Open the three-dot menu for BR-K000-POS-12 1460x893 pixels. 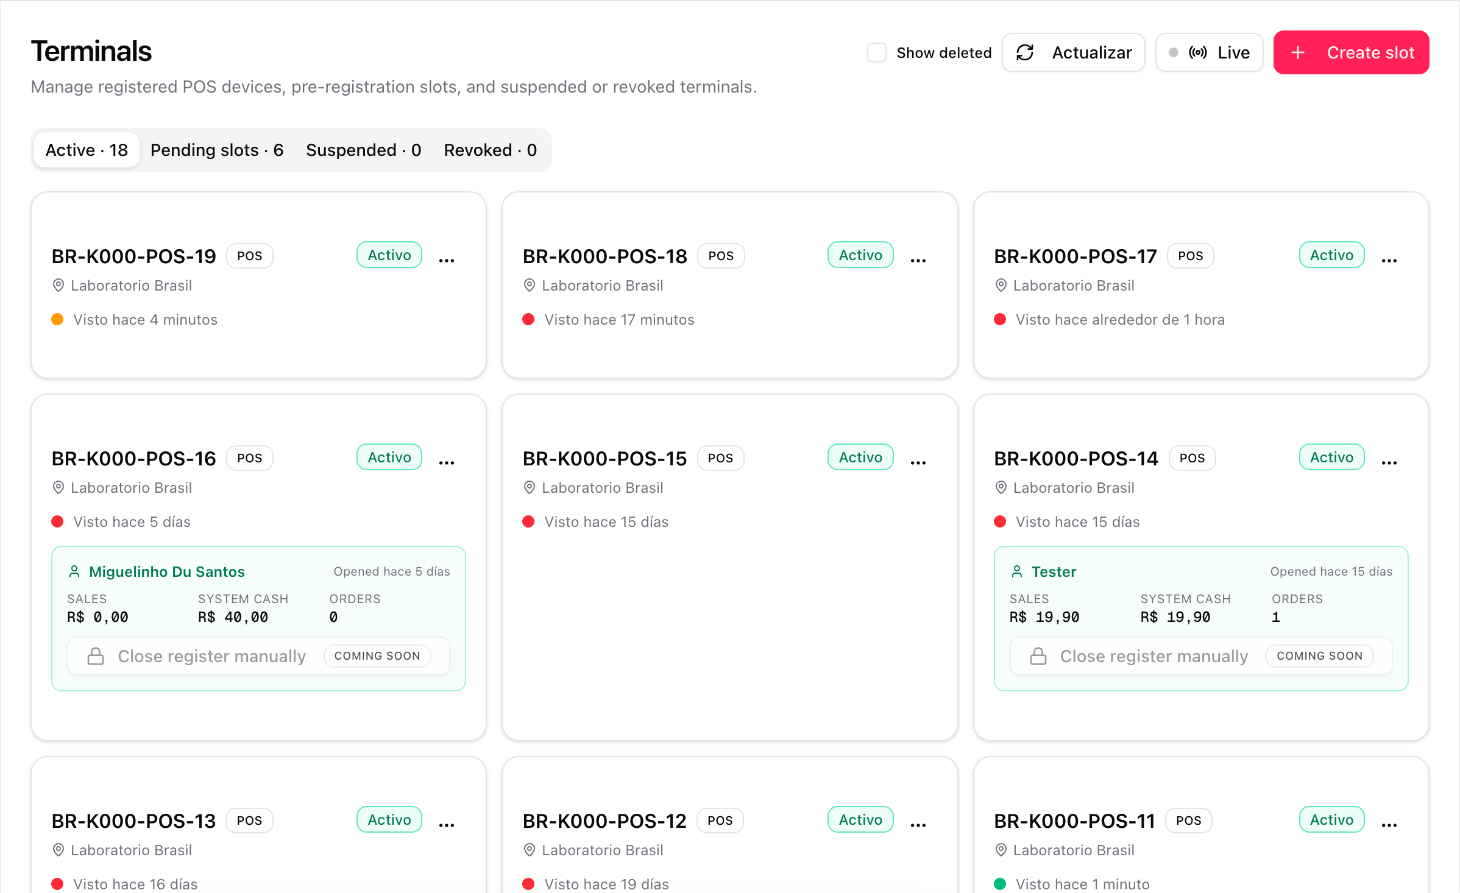click(918, 825)
